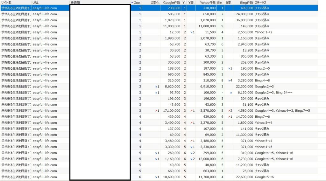
Task: Select Bing count cell 11,200,000
Action: [x=244, y=165]
